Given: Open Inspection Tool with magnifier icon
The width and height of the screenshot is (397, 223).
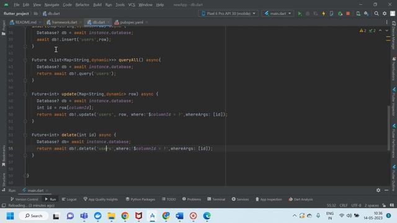Looking at the screenshot, I should point(367,14).
